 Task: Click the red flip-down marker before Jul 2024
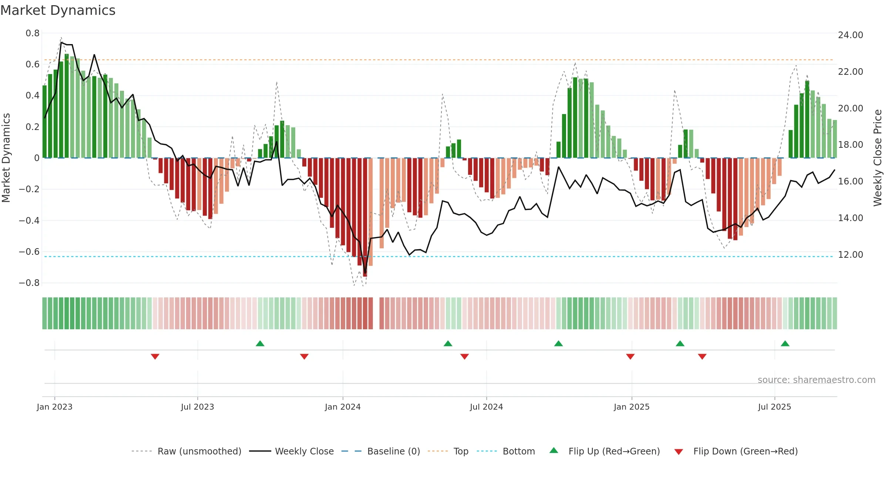pos(465,357)
